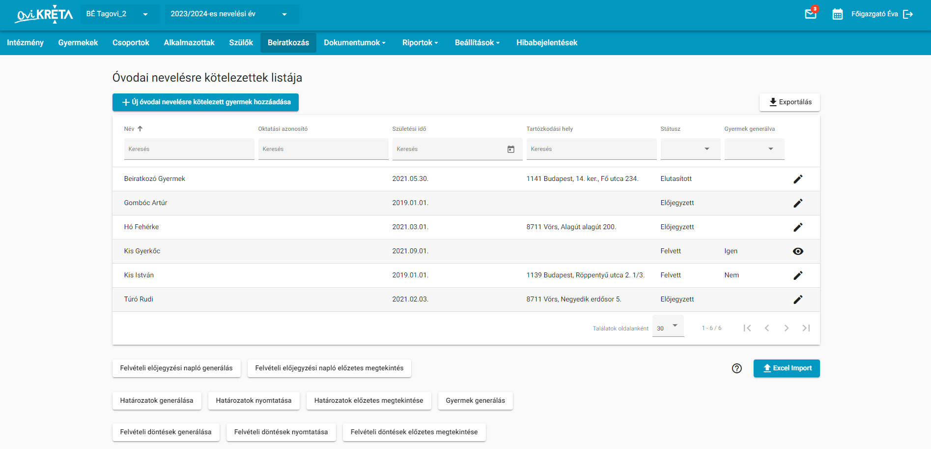Click Felvételi döntések nyomtatása button

281,432
